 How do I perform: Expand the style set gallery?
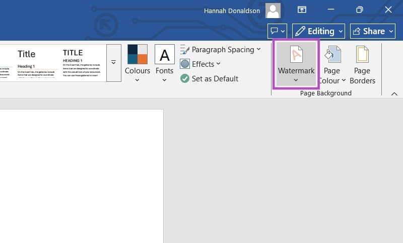(113, 62)
